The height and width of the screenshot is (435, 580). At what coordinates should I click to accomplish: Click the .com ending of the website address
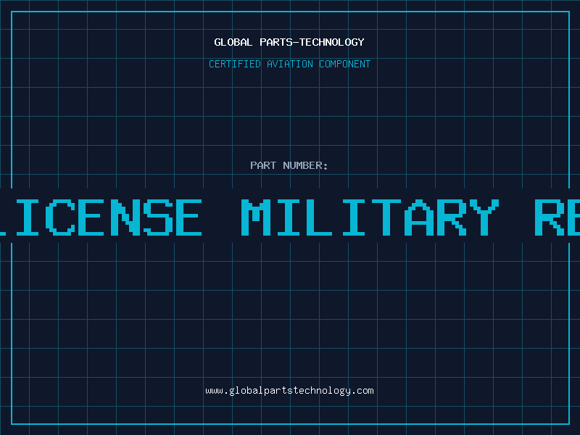pos(362,391)
